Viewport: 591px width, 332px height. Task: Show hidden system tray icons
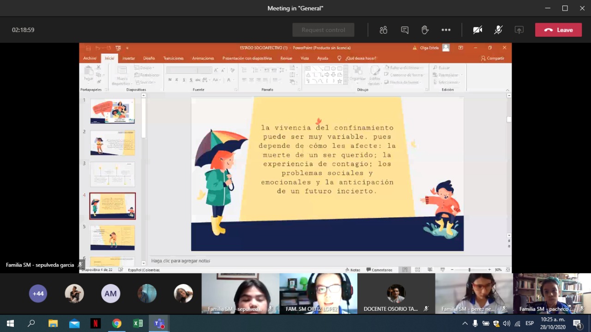click(x=465, y=323)
